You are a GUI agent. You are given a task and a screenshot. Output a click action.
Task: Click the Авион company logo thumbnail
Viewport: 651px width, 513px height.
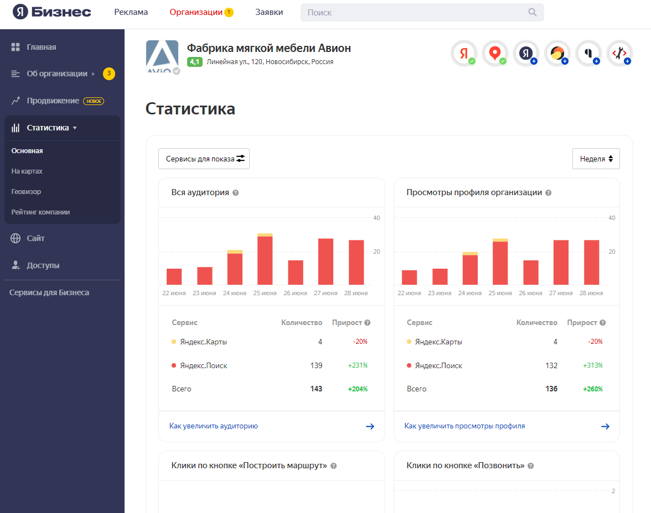pyautogui.click(x=162, y=56)
